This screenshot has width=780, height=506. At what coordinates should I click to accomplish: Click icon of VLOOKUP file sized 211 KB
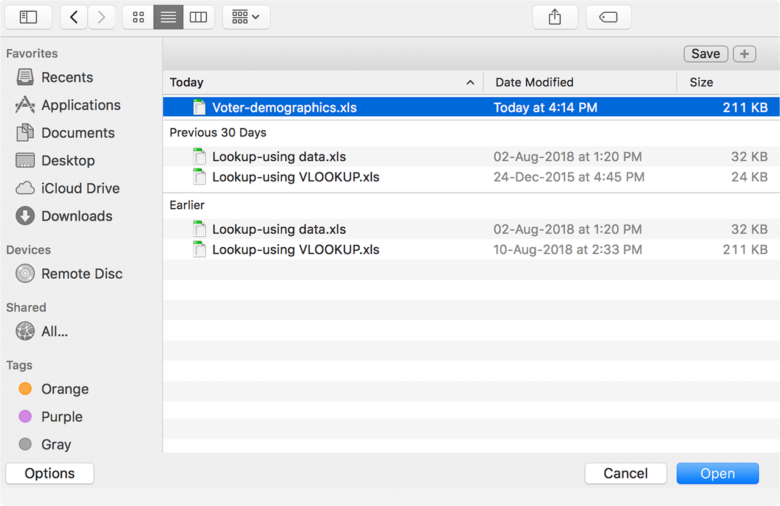click(x=199, y=250)
